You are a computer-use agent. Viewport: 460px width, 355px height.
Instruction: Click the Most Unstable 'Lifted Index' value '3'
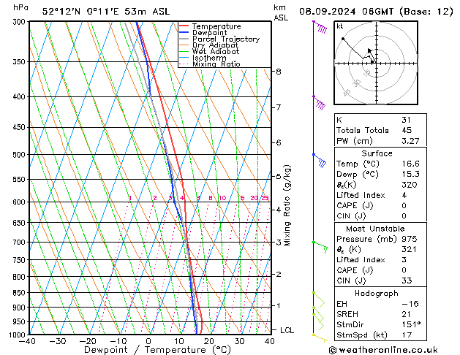[x=404, y=260]
